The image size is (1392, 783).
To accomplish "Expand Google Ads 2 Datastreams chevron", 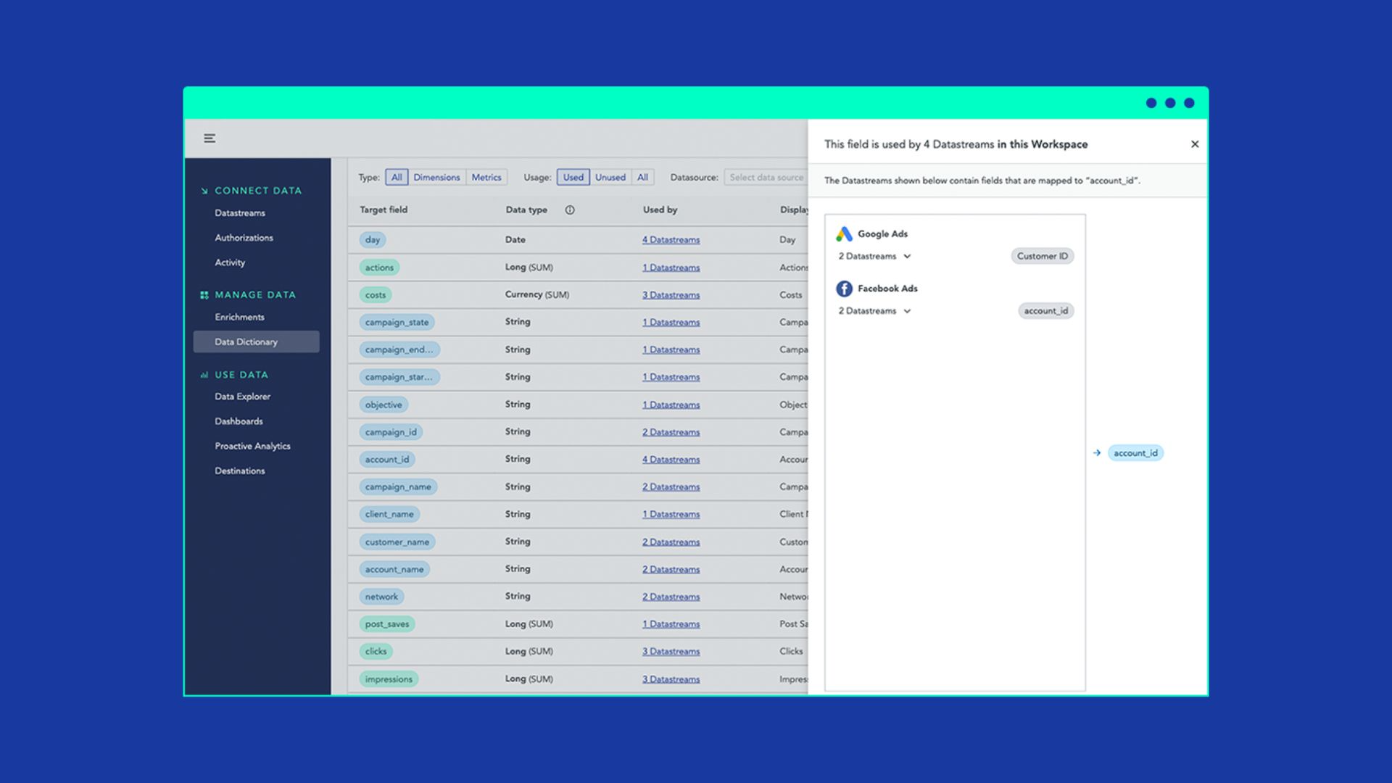I will (x=907, y=256).
